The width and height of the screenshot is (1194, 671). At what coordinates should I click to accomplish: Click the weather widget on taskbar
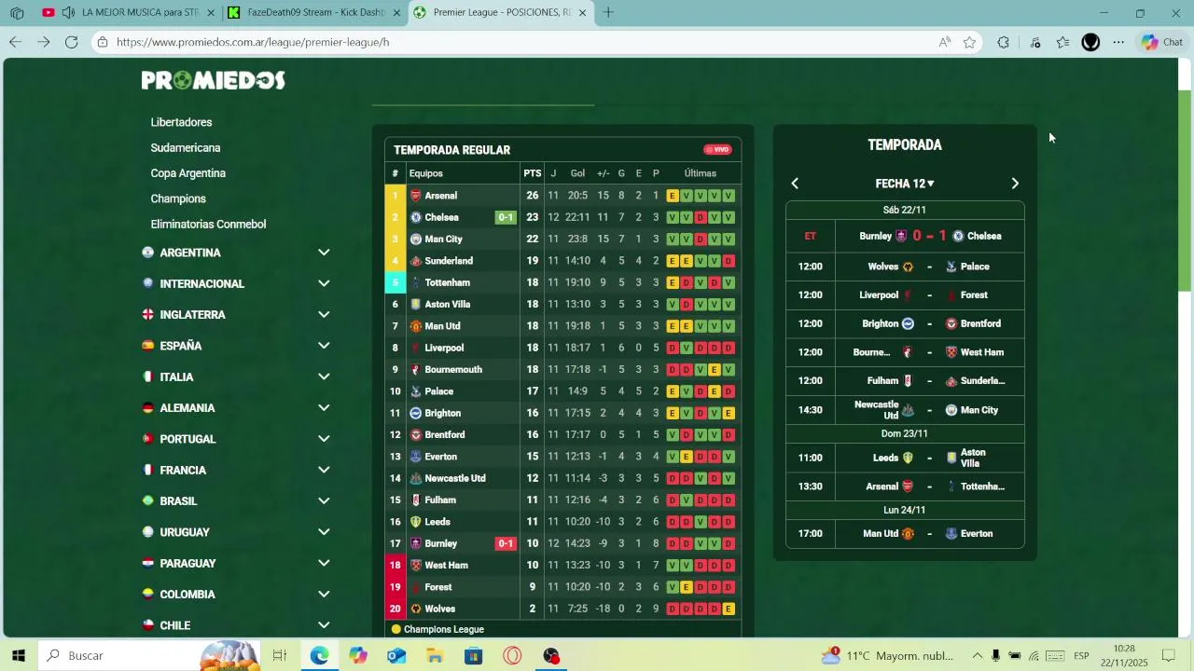[886, 656]
